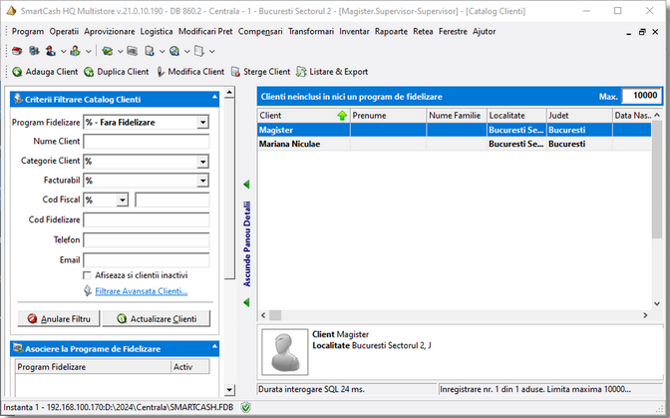Collapse Asociere la Programe de Fidelizare panel

pos(214,346)
